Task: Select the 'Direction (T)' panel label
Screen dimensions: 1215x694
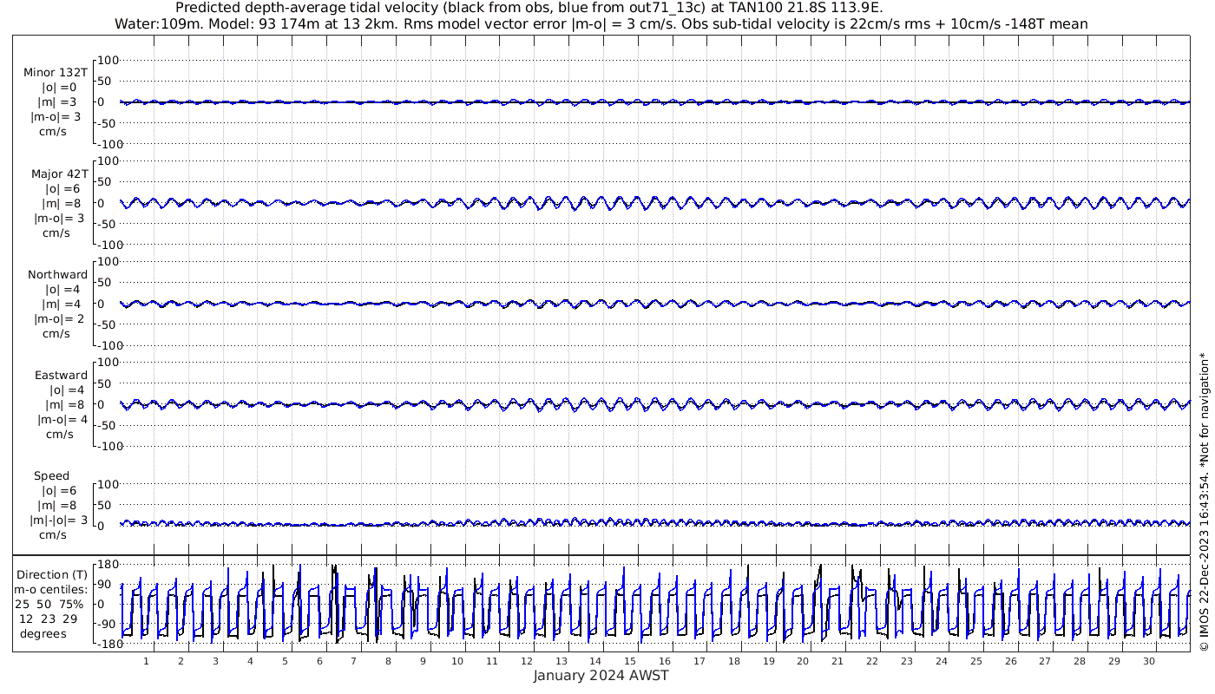Action: pos(52,574)
